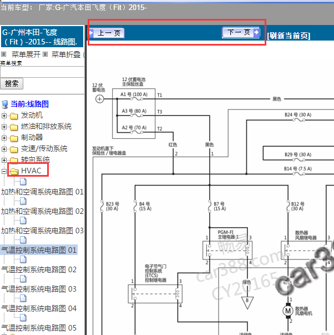Click the 电子节气门控制系统 (ETCS) relay label
This screenshot has width=334, height=335.
[155, 273]
